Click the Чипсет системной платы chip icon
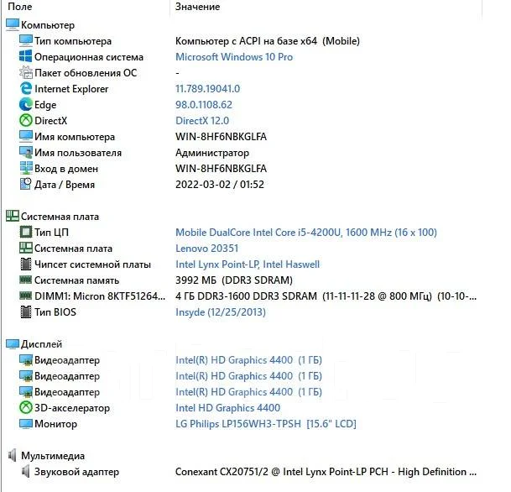Image resolution: width=511 pixels, height=492 pixels. [x=26, y=264]
